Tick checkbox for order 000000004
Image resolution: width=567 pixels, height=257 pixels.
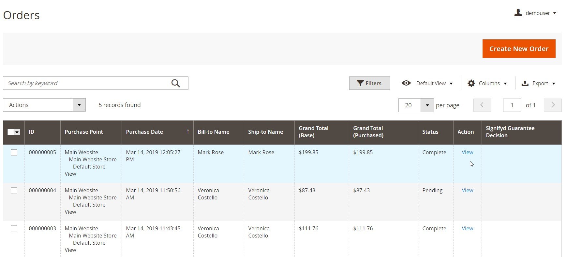(x=14, y=190)
